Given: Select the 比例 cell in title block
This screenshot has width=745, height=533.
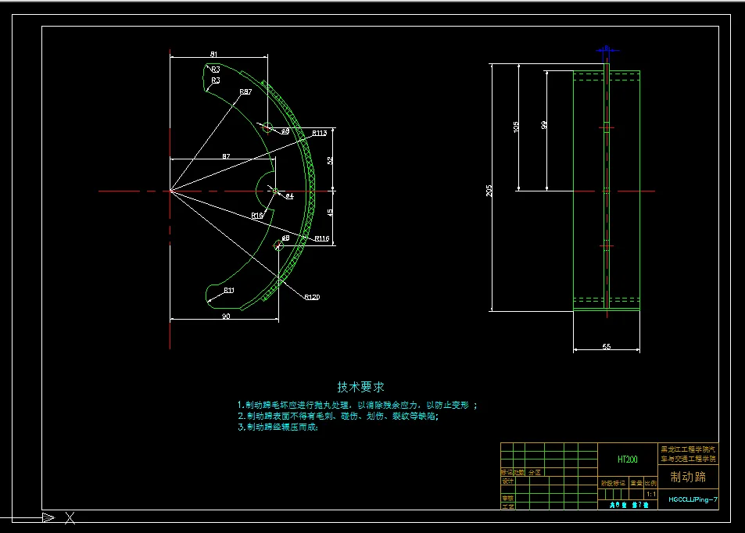Looking at the screenshot, I should point(650,483).
